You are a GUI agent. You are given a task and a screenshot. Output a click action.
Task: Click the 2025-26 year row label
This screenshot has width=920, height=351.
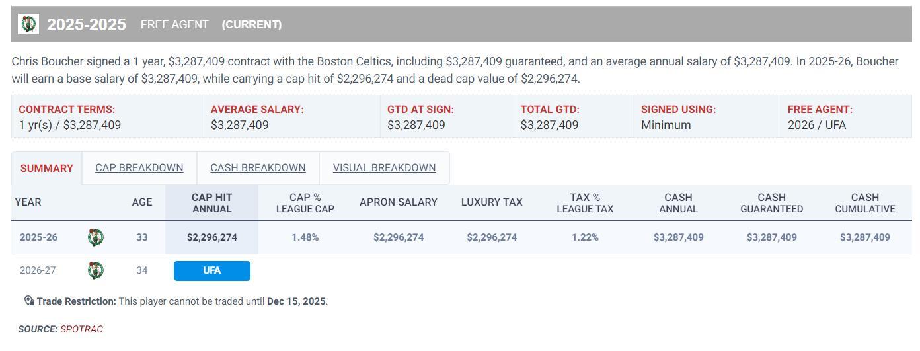point(38,237)
